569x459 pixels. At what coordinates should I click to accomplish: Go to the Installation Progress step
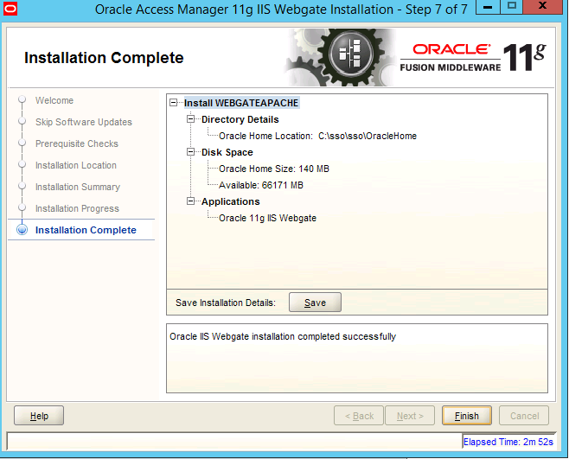[77, 208]
